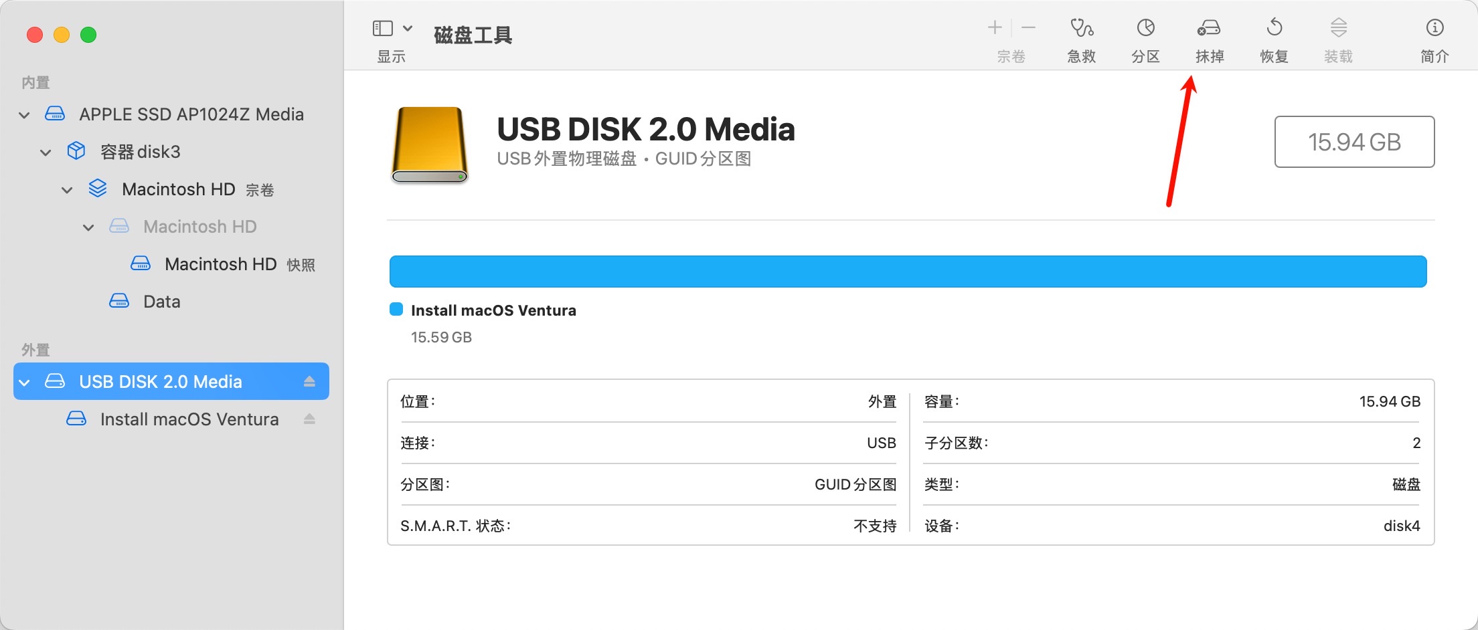This screenshot has width=1478, height=630.
Task: Click the GUID 分区图 value in table
Action: point(855,484)
